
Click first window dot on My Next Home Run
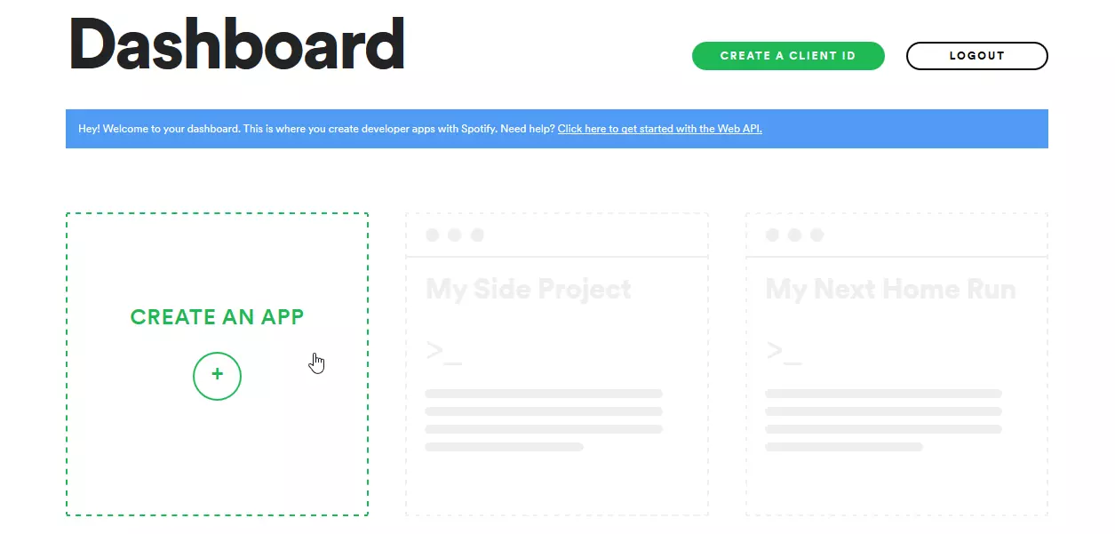[772, 235]
